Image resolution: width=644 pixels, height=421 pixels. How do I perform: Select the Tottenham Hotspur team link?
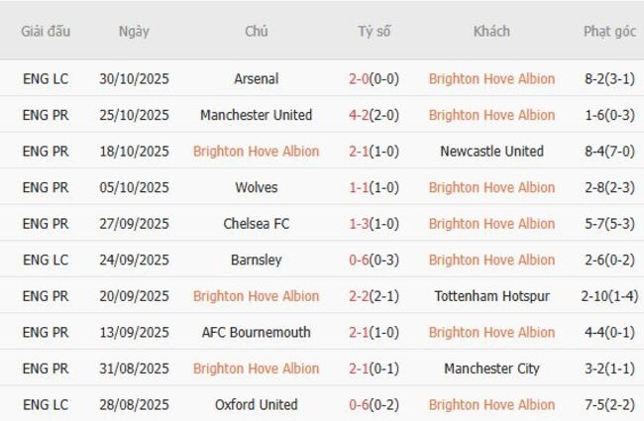(491, 296)
